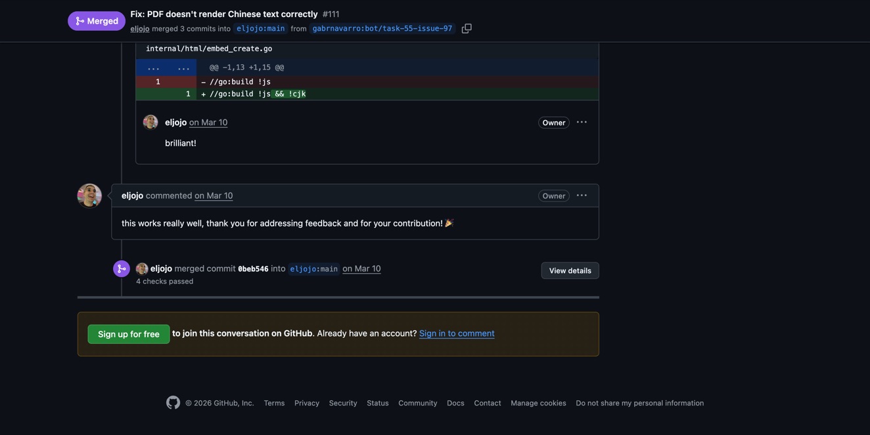Image resolution: width=870 pixels, height=435 pixels.
Task: Click the View details button
Action: (x=570, y=270)
